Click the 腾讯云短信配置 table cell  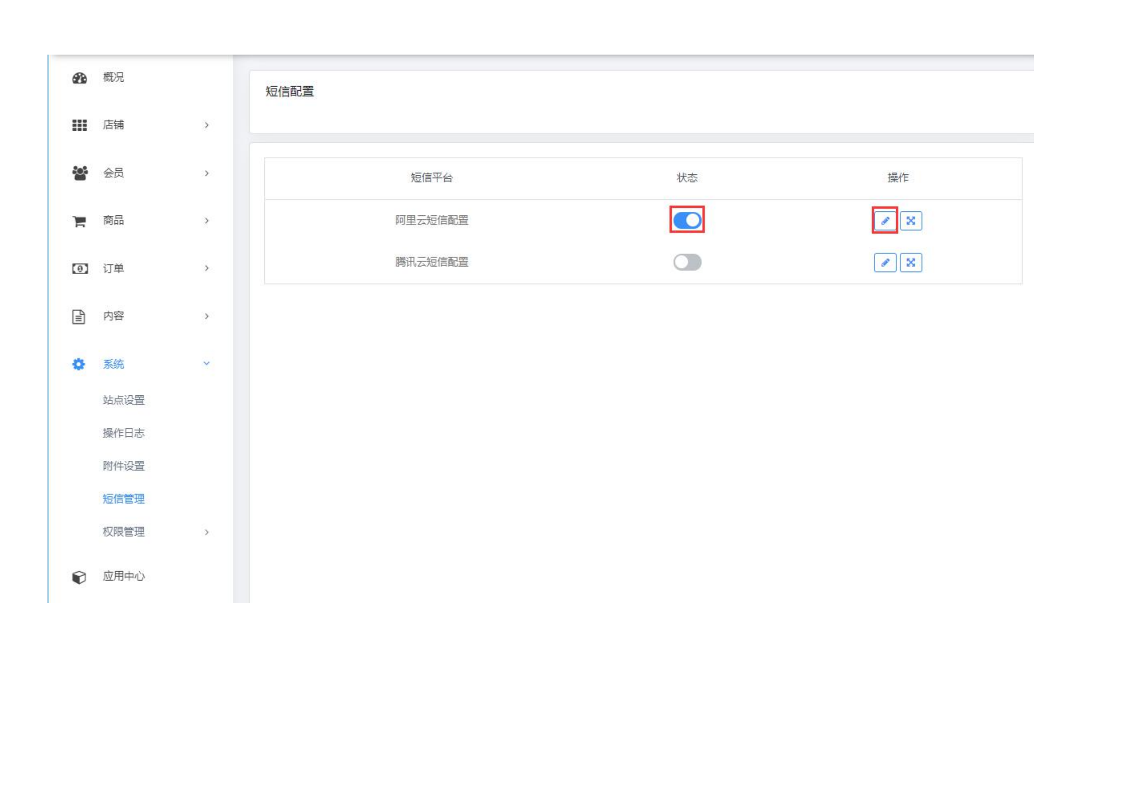click(x=432, y=262)
